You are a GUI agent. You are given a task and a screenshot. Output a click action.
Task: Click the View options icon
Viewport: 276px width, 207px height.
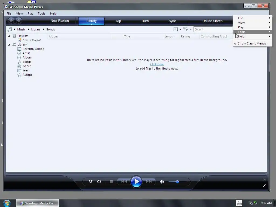coord(185,29)
